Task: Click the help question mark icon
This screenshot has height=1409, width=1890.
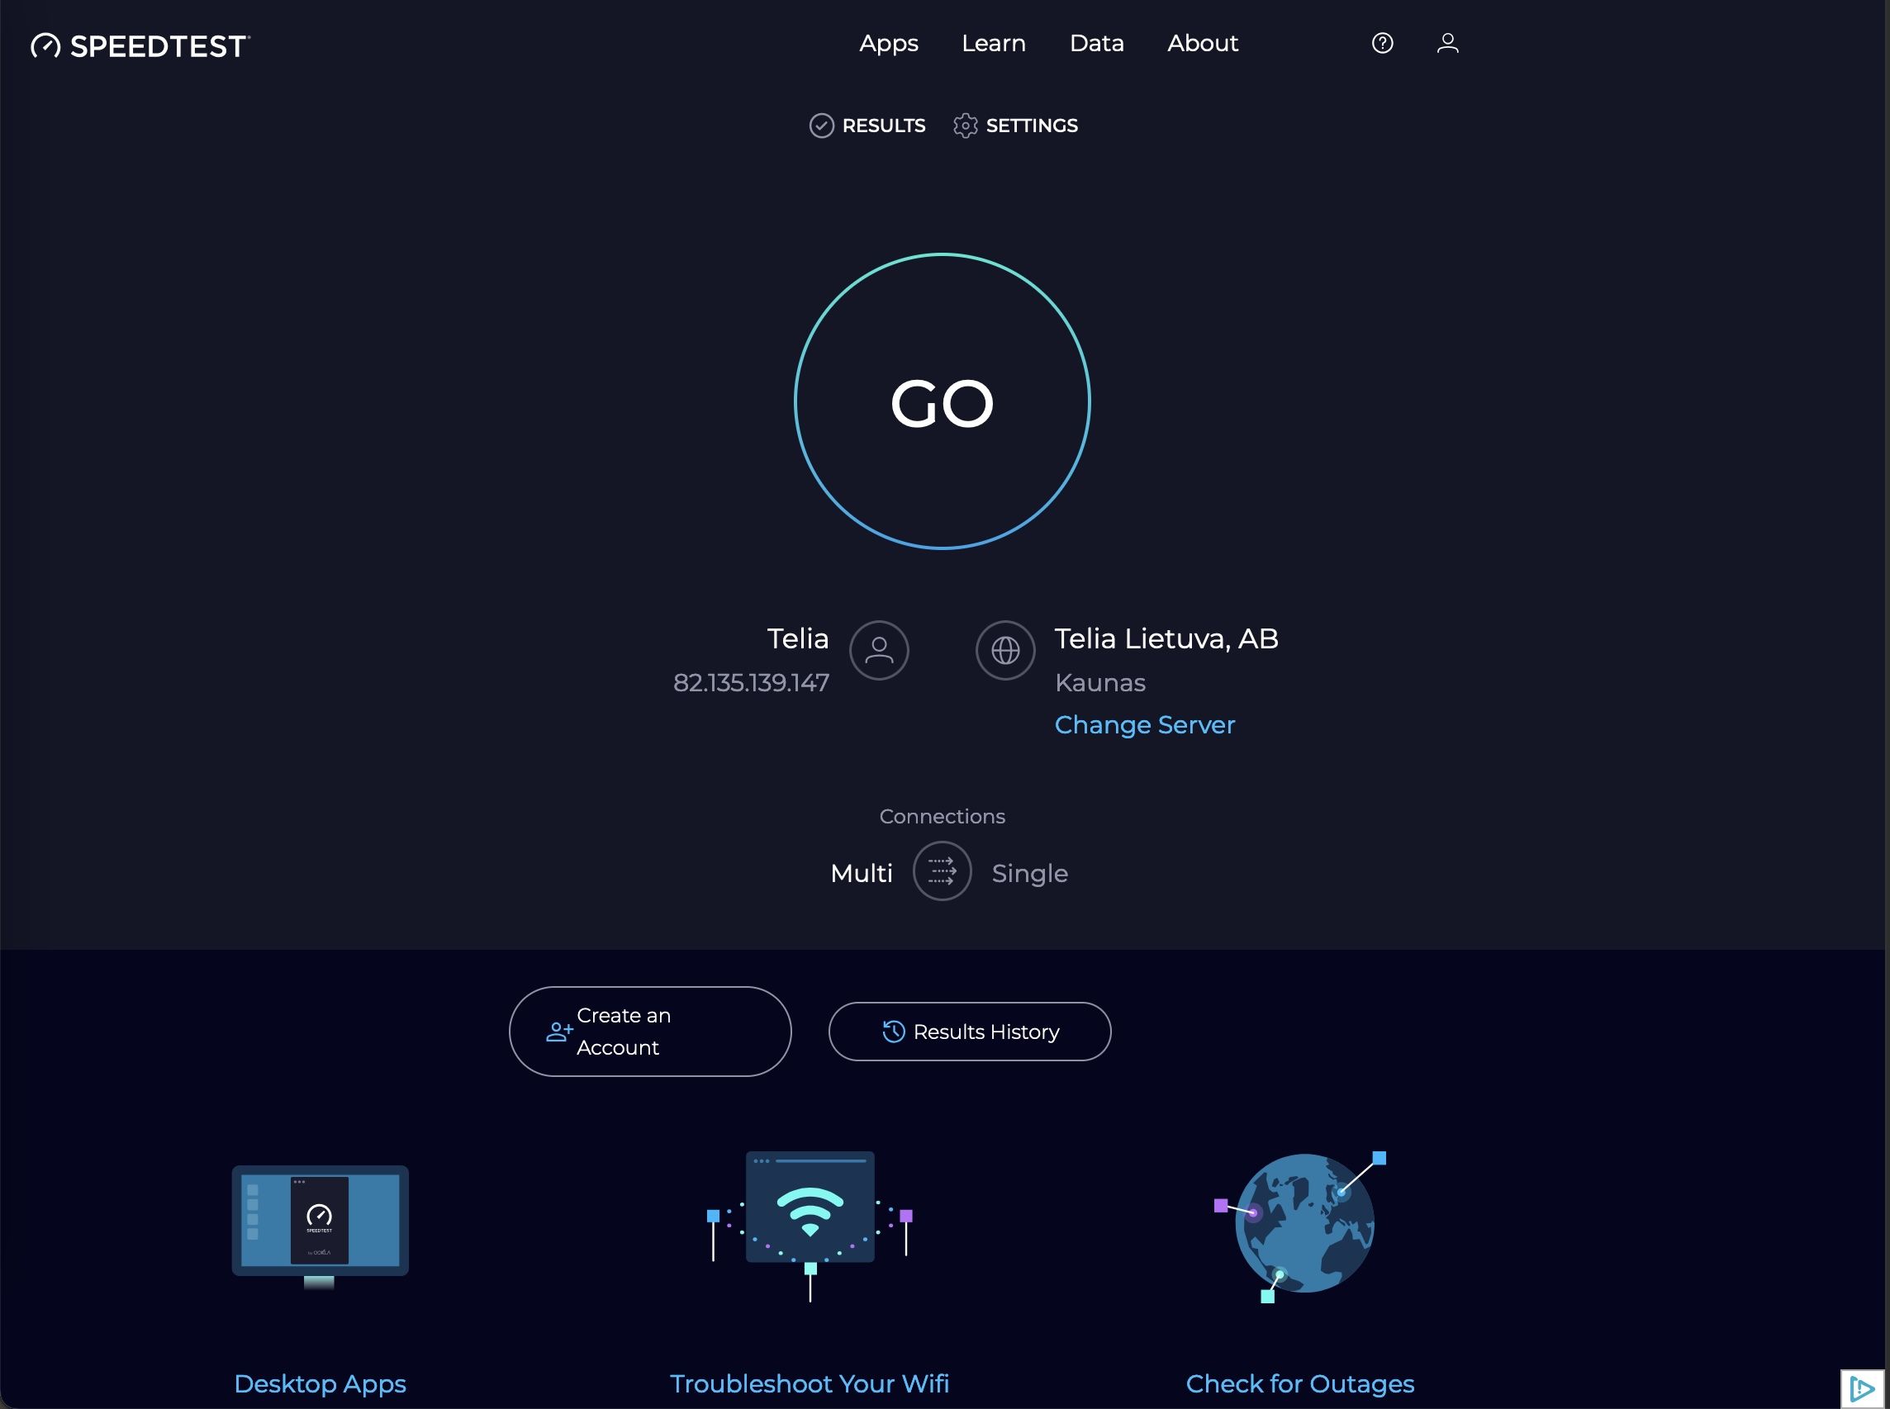Action: [x=1382, y=43]
